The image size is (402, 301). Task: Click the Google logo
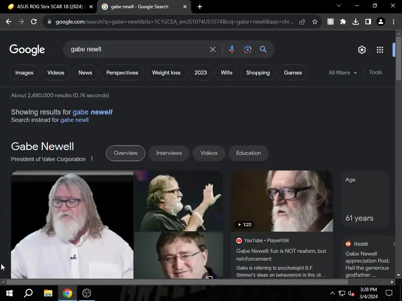[27, 50]
